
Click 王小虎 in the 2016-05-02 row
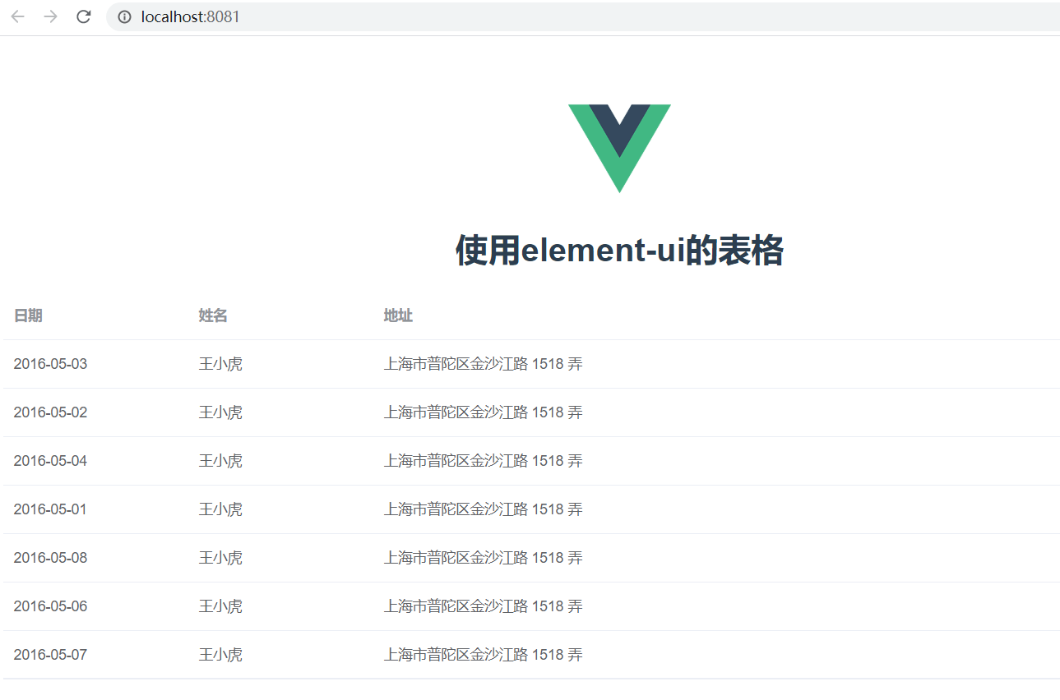220,412
